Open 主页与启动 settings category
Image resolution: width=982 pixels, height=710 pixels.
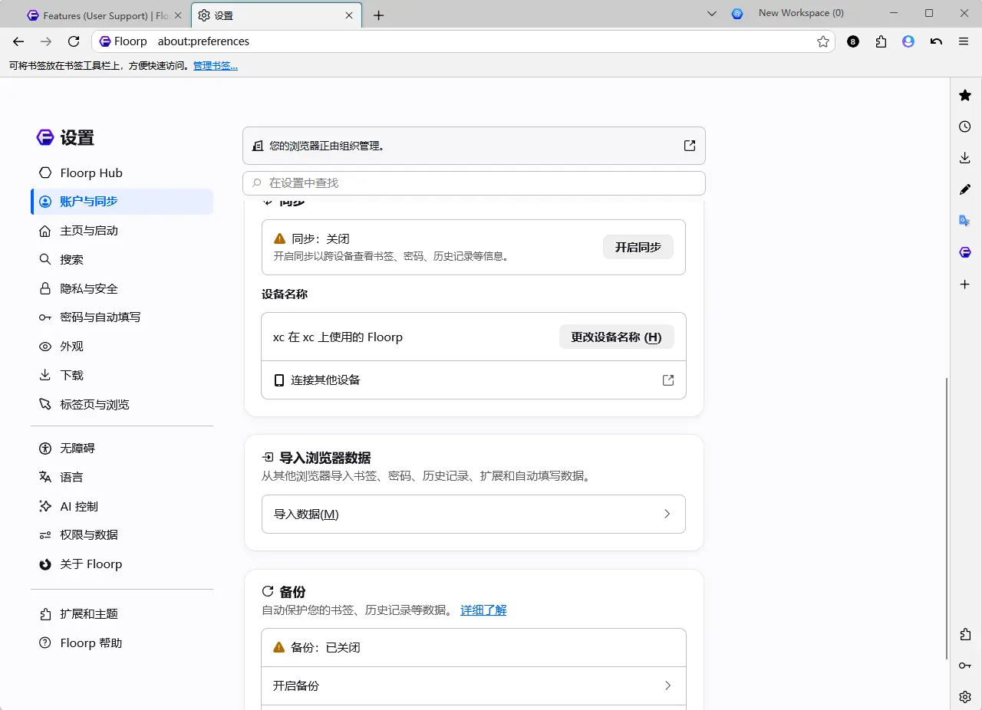pyautogui.click(x=122, y=231)
